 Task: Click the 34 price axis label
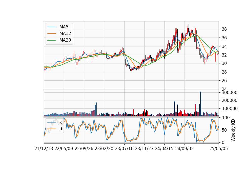[x=224, y=46]
